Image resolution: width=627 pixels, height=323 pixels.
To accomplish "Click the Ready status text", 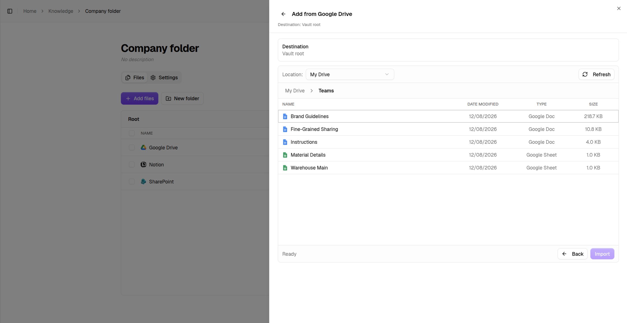I will pos(289,254).
